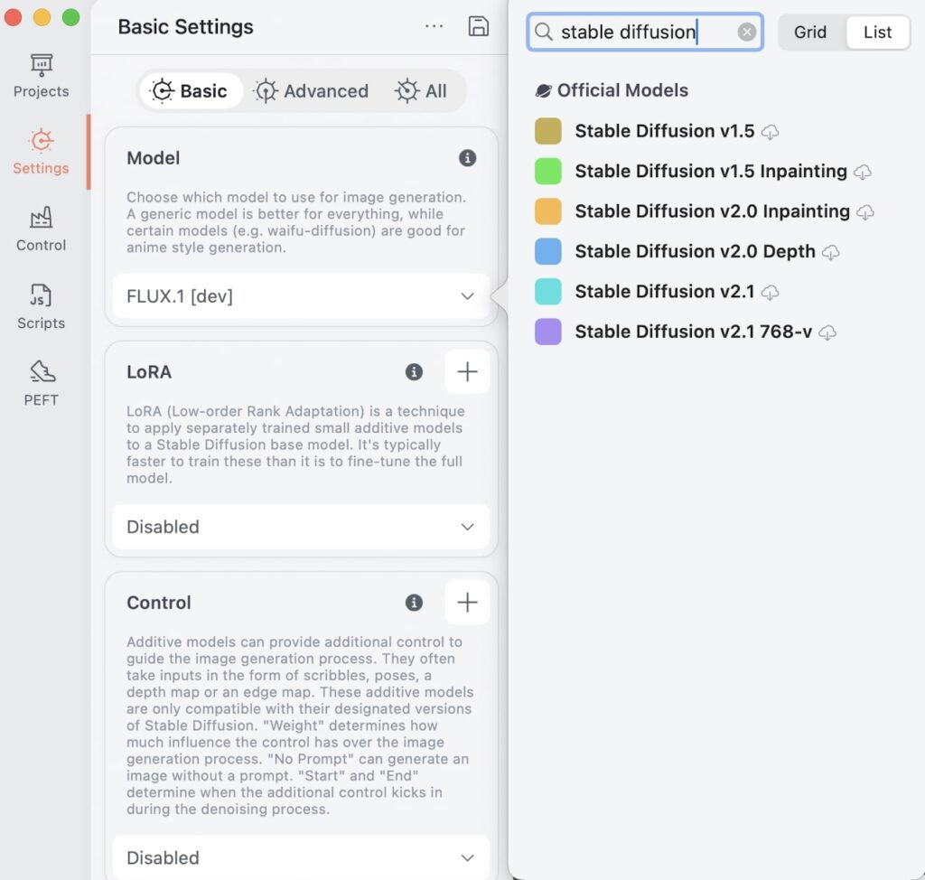Click the Model section heading
This screenshot has width=925, height=880.
pos(153,158)
